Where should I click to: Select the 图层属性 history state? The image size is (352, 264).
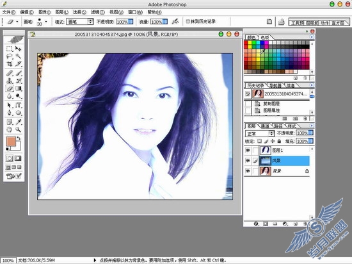pos(271,110)
